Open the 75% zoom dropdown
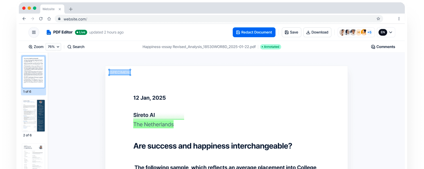 point(53,47)
